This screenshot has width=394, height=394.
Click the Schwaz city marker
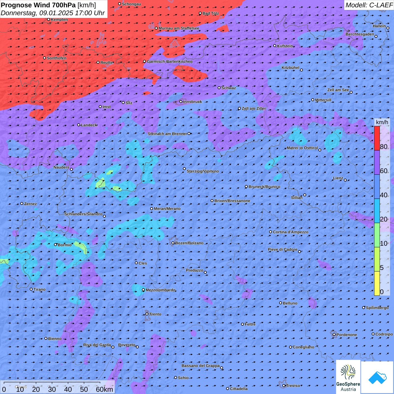click(219, 88)
